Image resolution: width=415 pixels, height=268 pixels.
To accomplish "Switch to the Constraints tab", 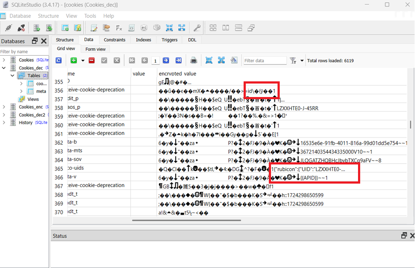I will point(114,40).
